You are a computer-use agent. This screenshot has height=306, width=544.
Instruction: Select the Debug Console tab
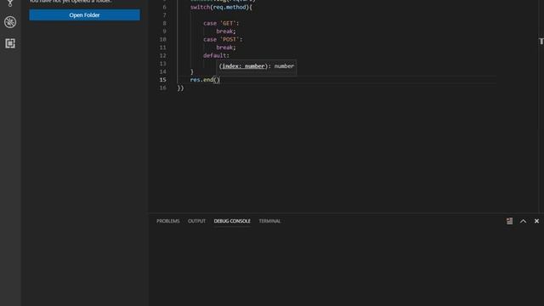232,221
